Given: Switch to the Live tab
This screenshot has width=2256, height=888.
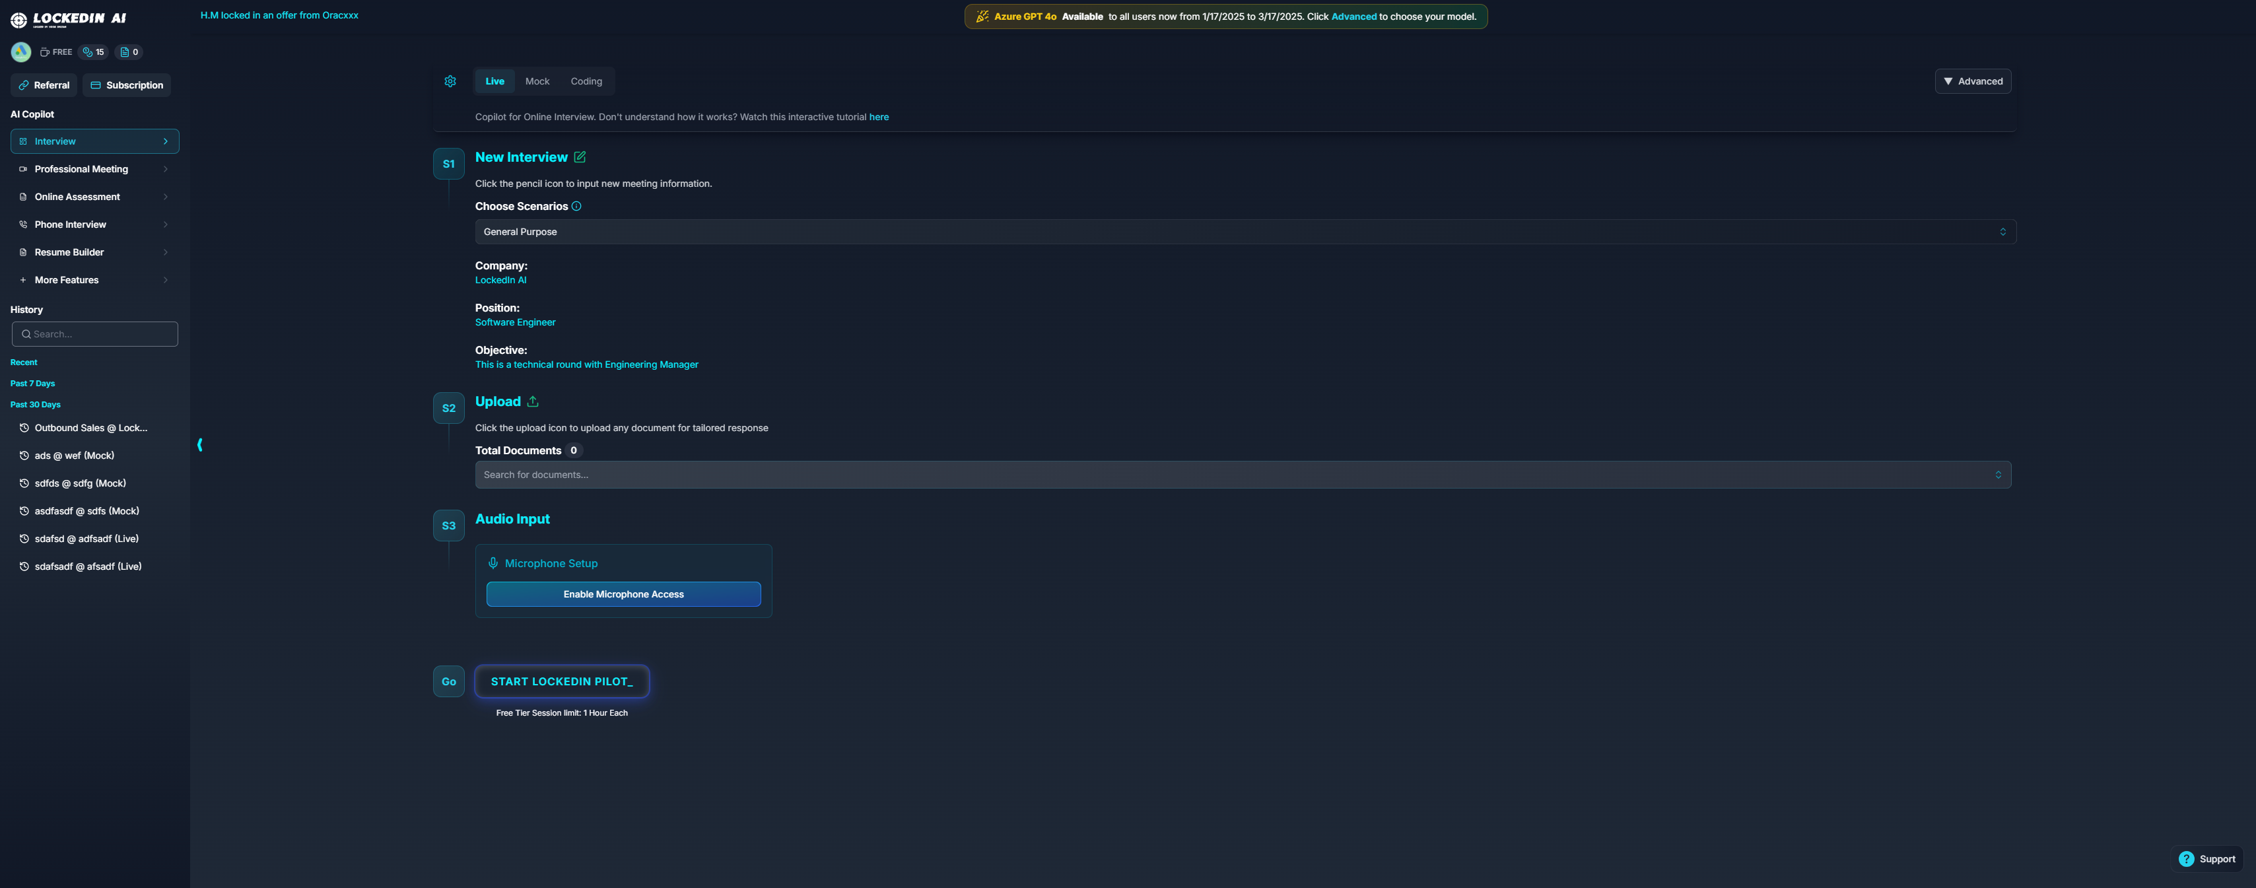Looking at the screenshot, I should coord(495,81).
